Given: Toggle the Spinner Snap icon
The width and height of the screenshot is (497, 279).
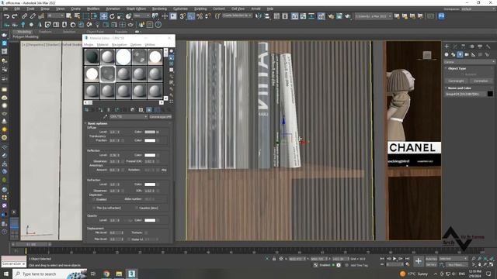Looking at the screenshot, I should pyautogui.click(x=207, y=16).
